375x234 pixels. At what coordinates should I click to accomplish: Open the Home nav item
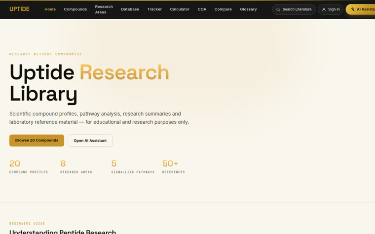50,9
